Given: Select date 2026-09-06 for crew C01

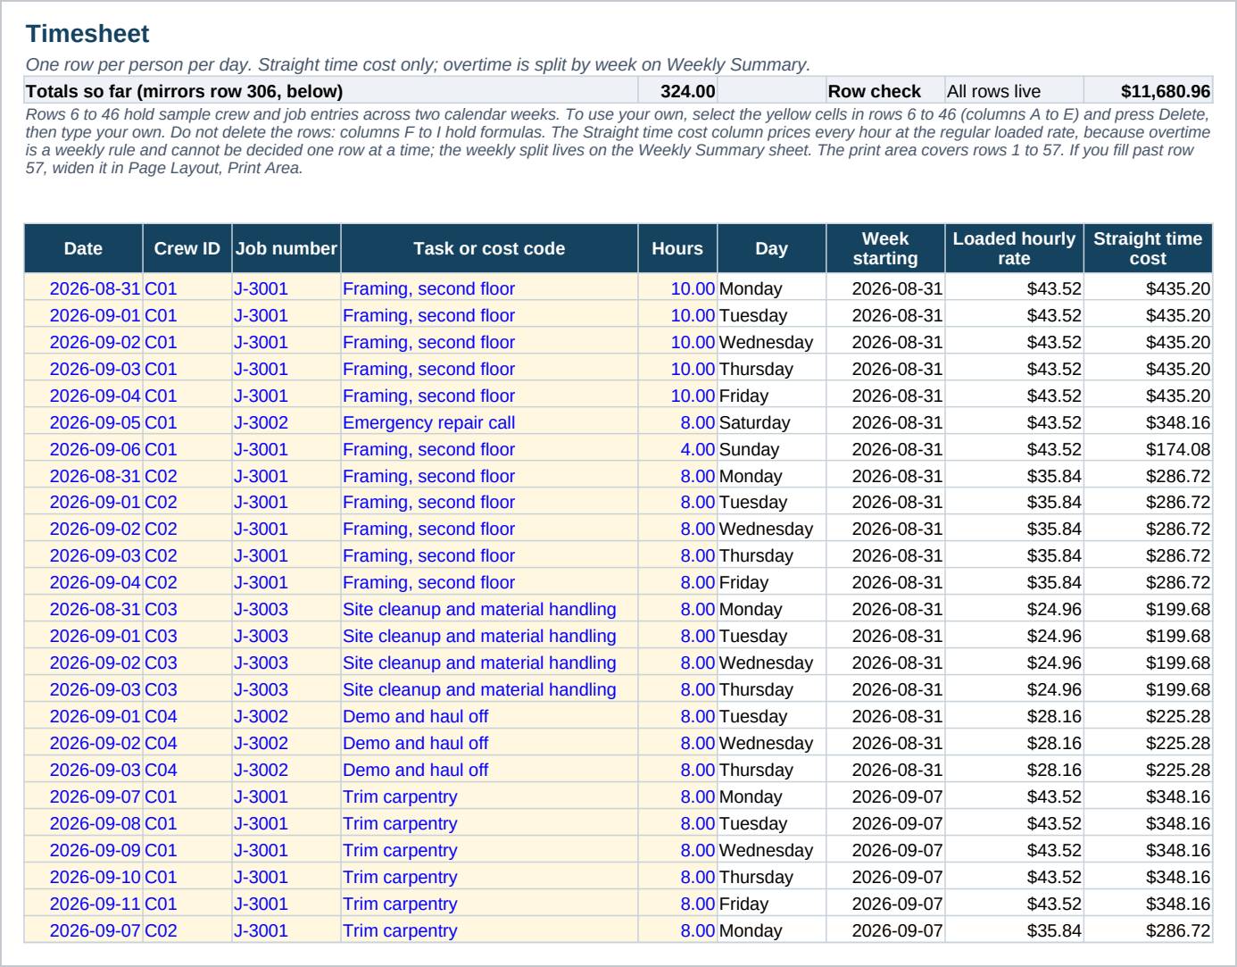Looking at the screenshot, I should [x=83, y=449].
